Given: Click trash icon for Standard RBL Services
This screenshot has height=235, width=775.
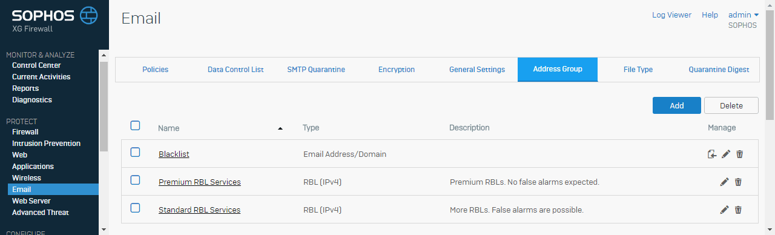Looking at the screenshot, I should [738, 210].
